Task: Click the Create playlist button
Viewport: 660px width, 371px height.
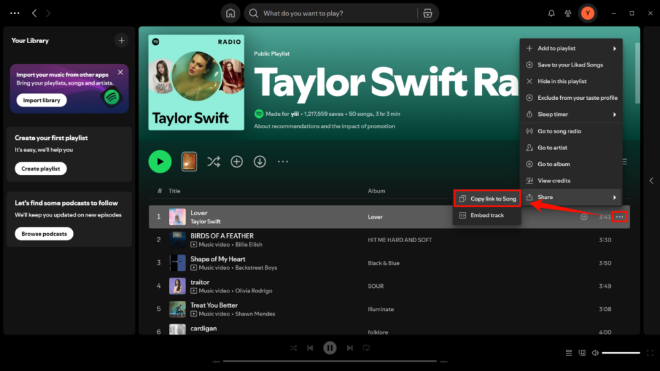Action: (41, 169)
